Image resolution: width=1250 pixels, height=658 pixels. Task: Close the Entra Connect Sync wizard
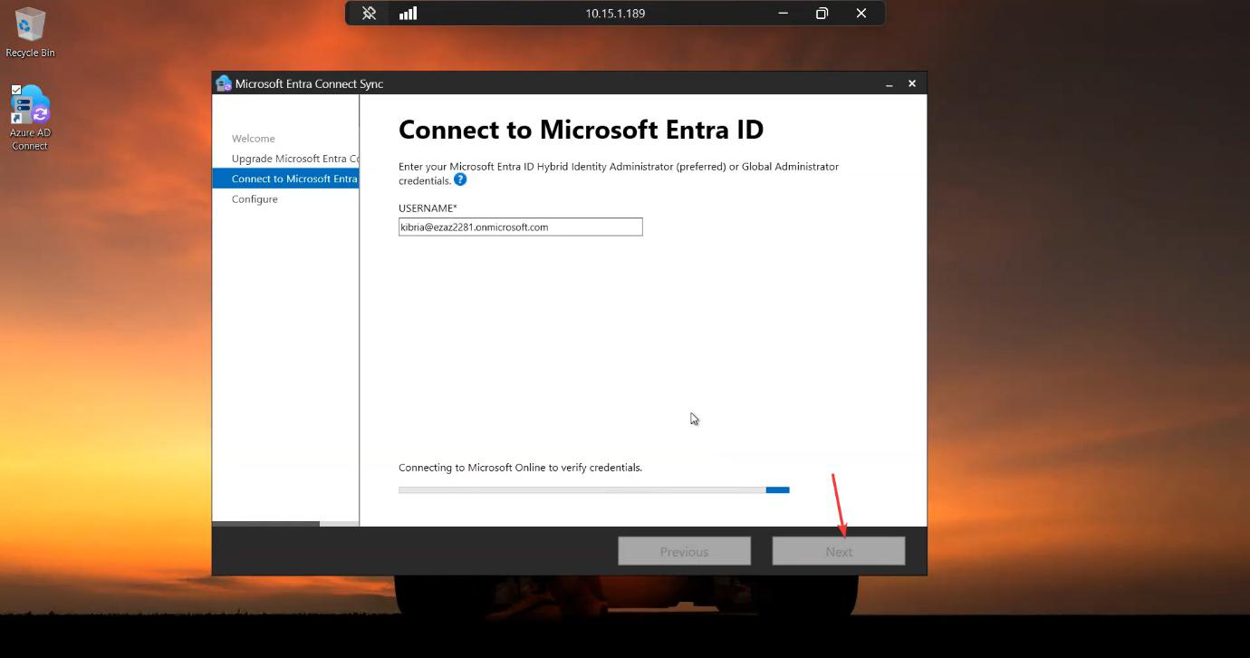pos(912,83)
